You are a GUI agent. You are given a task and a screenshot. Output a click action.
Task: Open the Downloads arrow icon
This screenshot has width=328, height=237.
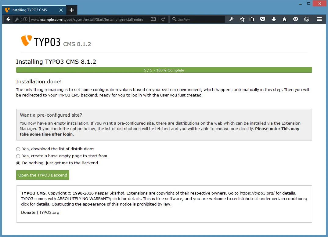coord(274,20)
